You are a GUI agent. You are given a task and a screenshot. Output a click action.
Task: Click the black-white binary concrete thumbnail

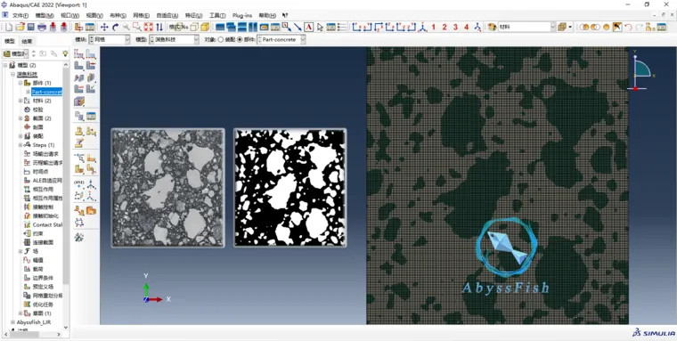pos(290,187)
